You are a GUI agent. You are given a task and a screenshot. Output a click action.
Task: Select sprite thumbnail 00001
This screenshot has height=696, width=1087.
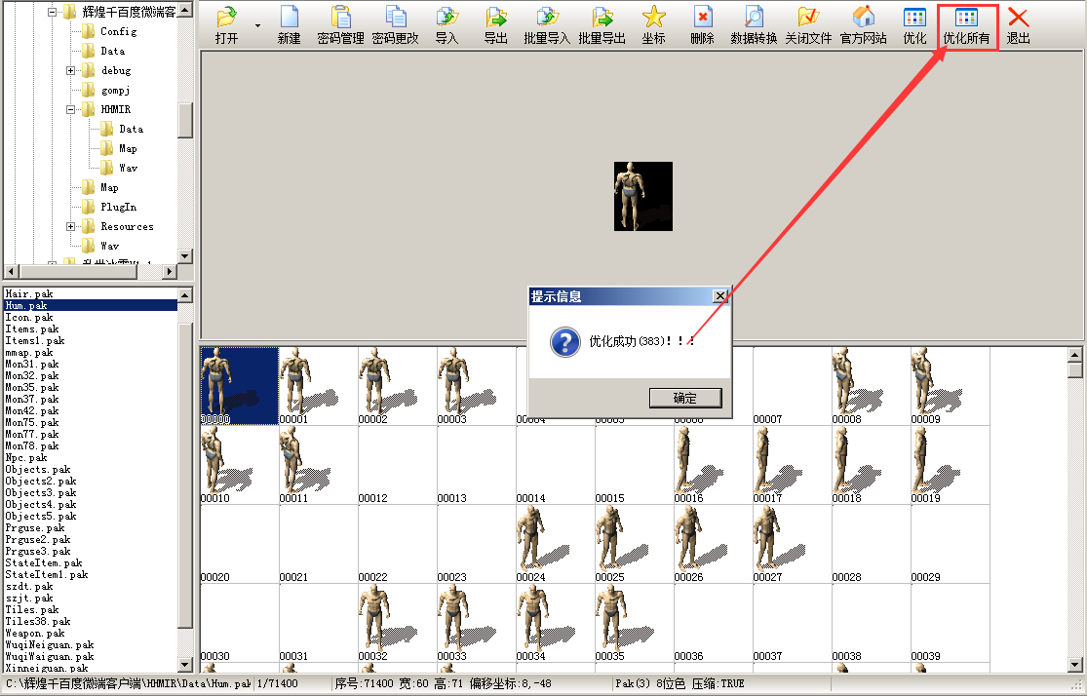click(318, 385)
